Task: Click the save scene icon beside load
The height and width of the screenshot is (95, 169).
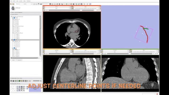Action: (13, 4)
